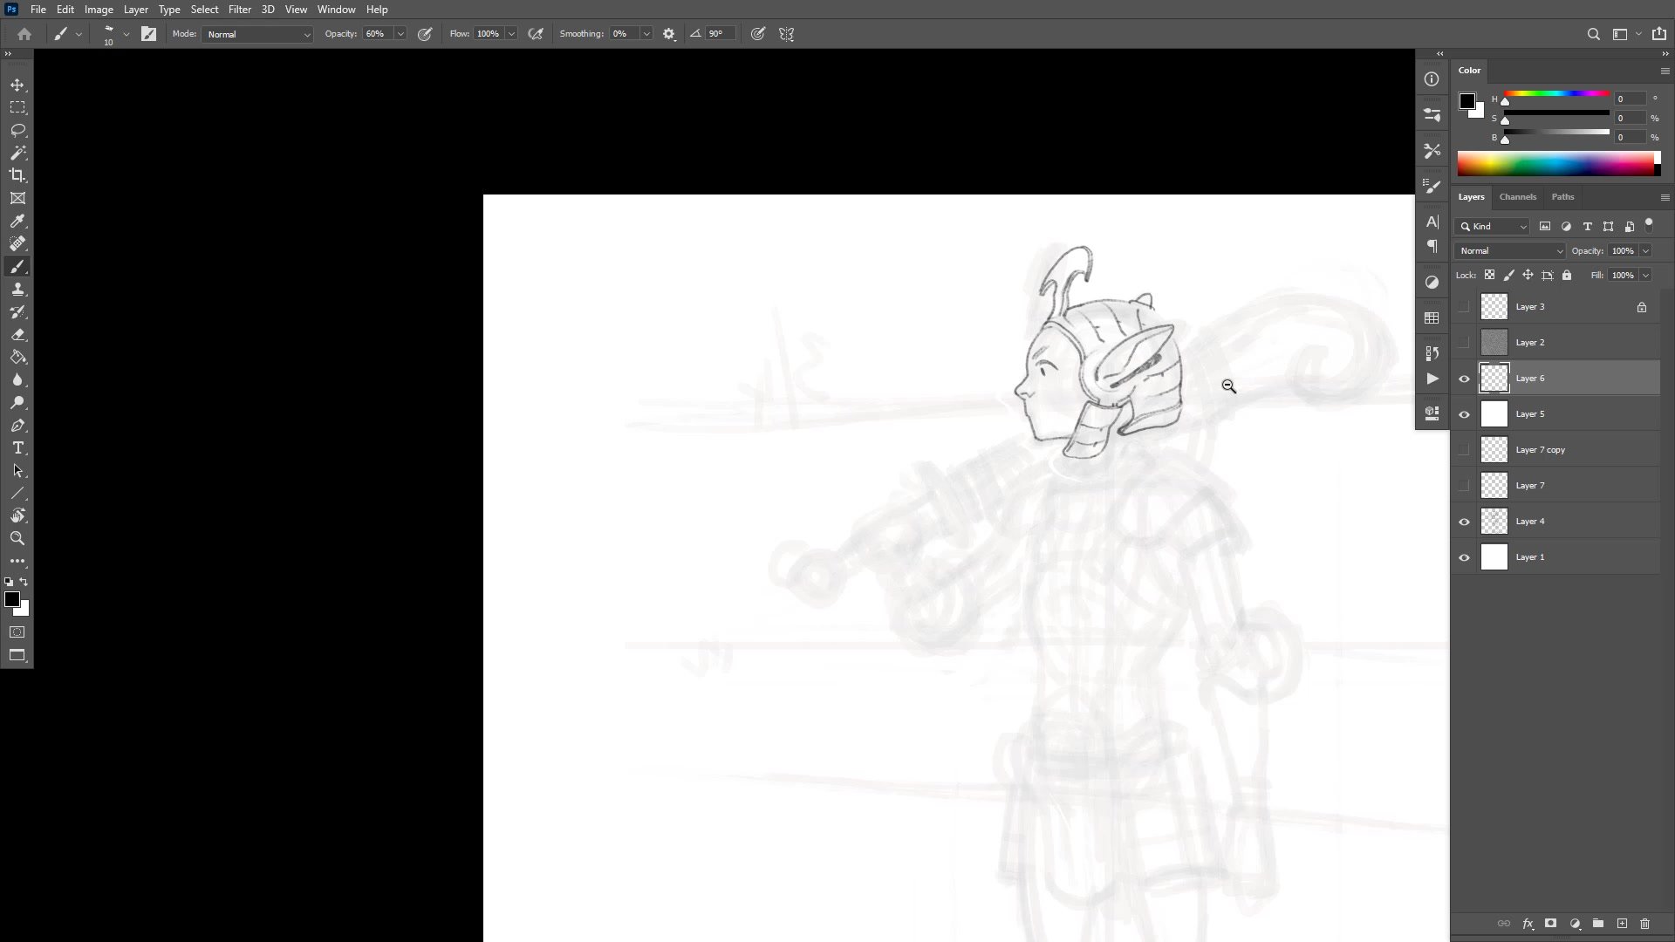The width and height of the screenshot is (1675, 942).
Task: Create a new layer with plus icon
Action: [x=1622, y=924]
